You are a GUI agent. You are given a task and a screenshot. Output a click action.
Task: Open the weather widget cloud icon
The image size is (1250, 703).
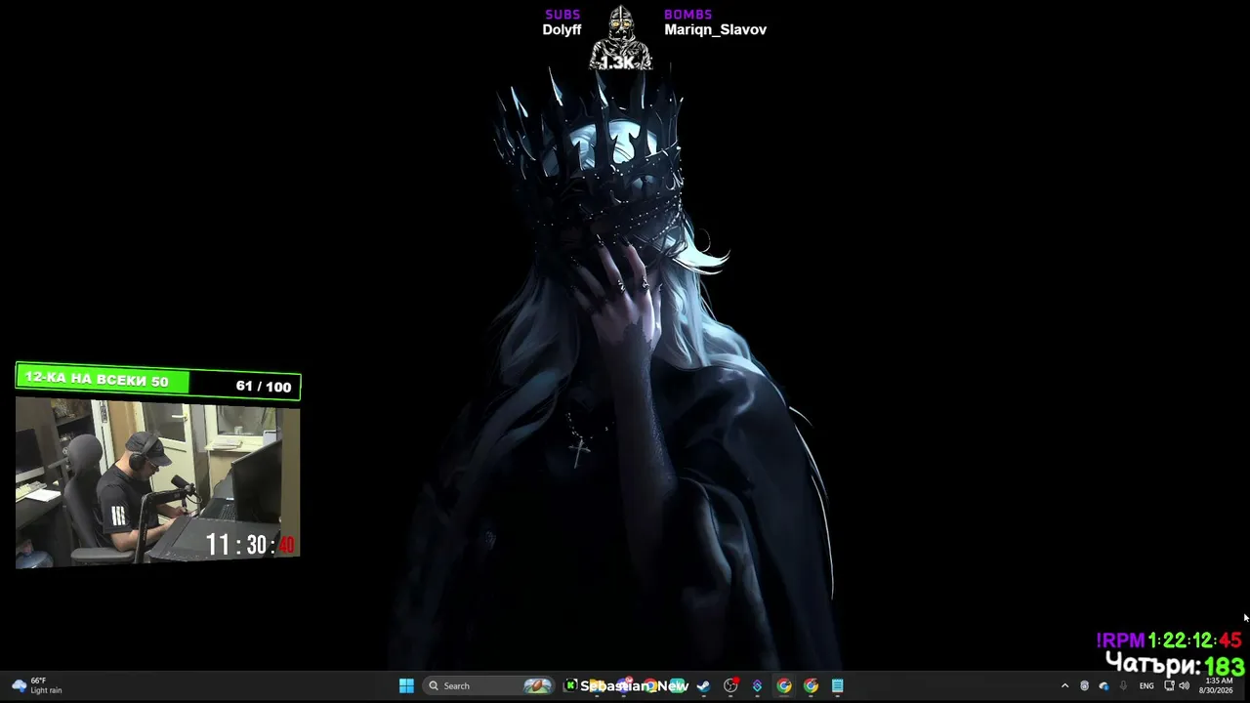click(19, 685)
